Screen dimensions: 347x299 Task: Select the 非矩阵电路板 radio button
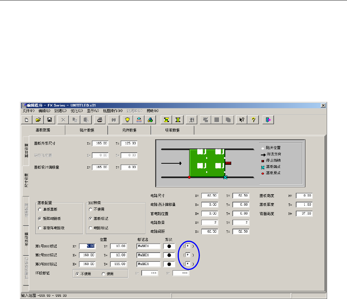click(x=40, y=228)
